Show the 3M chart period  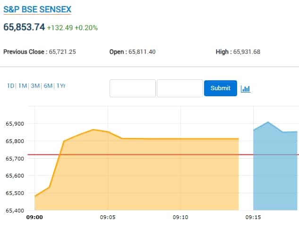35,86
